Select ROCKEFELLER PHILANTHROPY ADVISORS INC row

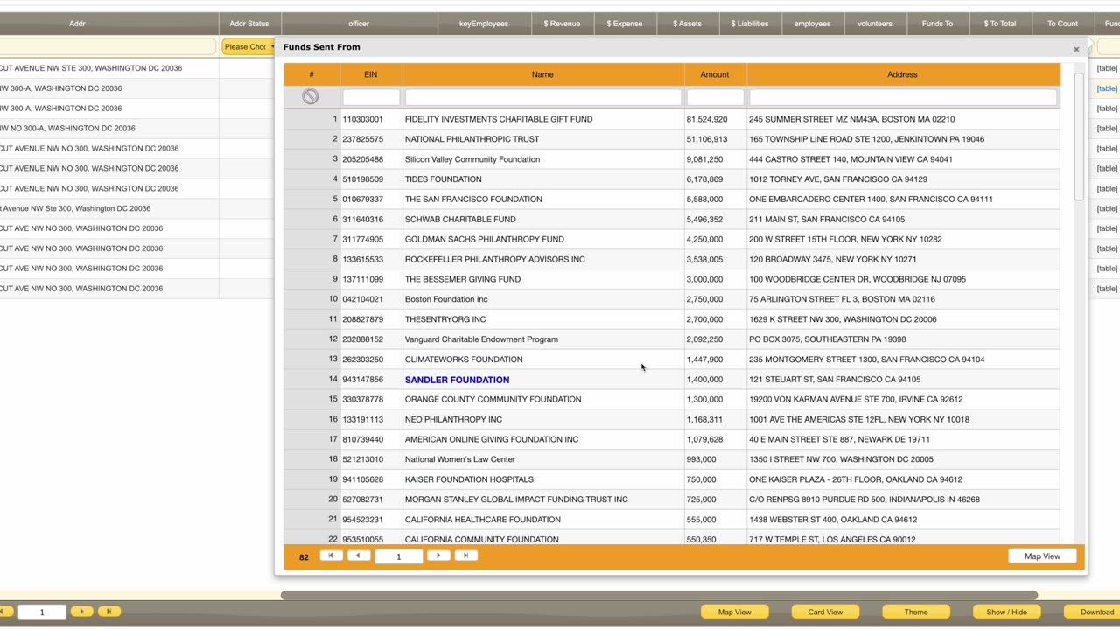(672, 259)
